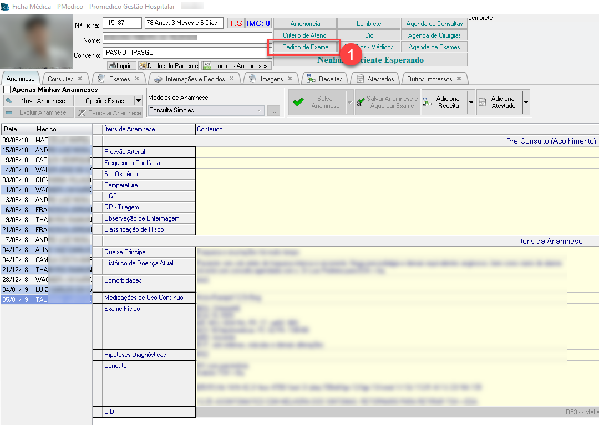Viewport: 599px width, 425px height.
Task: Click the Imprimir printer icon button
Action: tap(121, 66)
